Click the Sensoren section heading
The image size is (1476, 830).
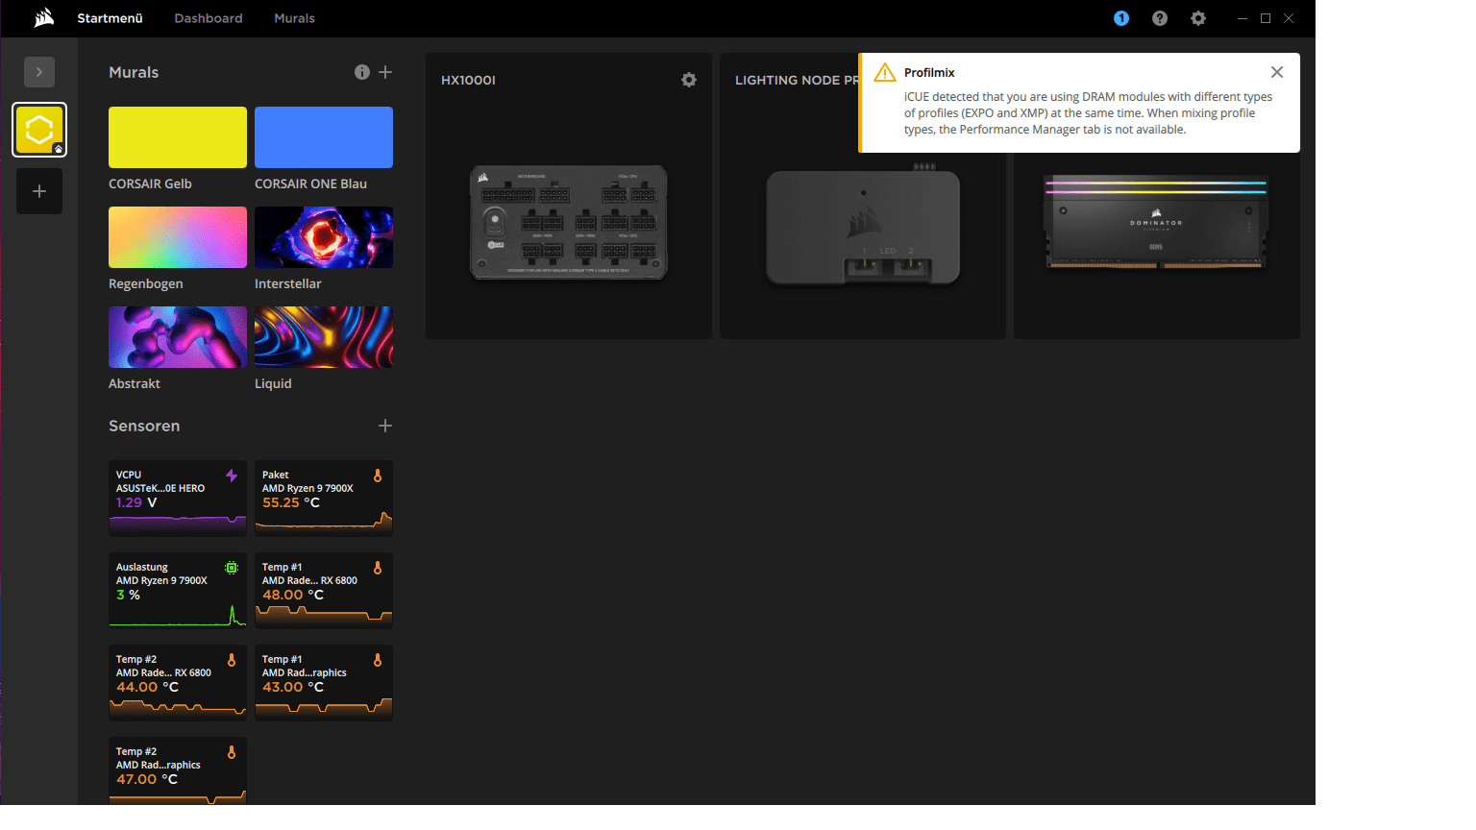(144, 426)
